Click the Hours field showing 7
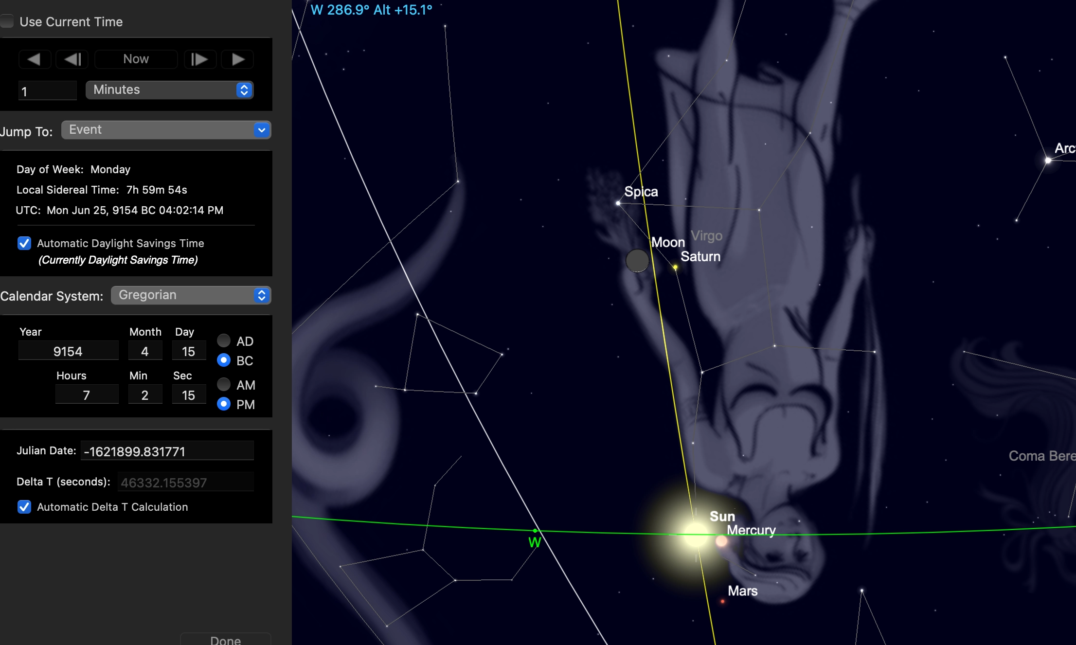This screenshot has height=645, width=1076. pyautogui.click(x=87, y=395)
